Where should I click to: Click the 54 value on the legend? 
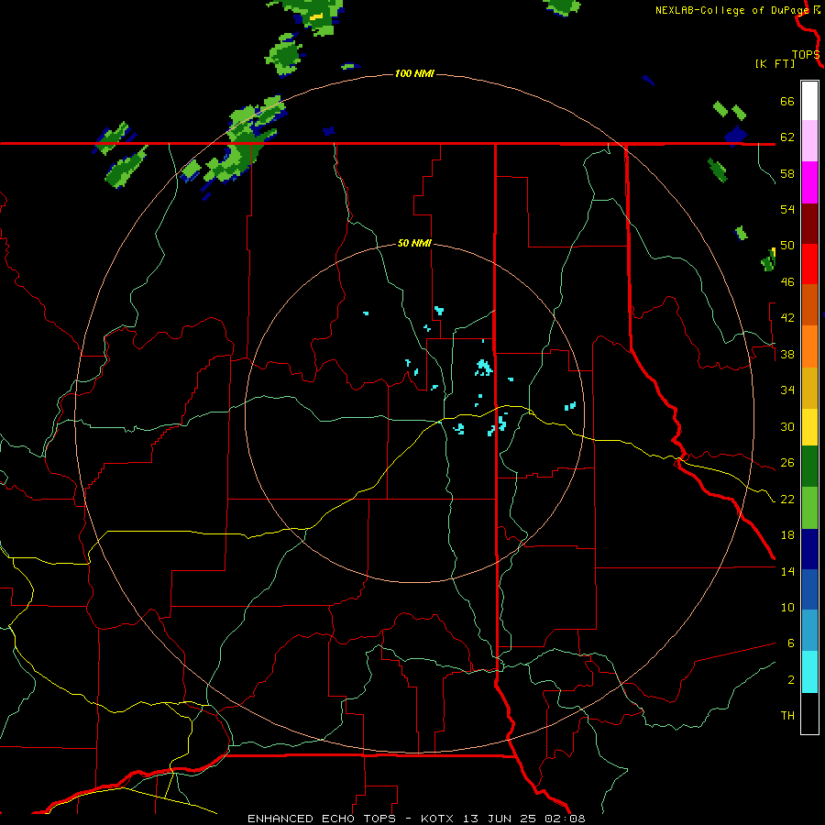787,209
